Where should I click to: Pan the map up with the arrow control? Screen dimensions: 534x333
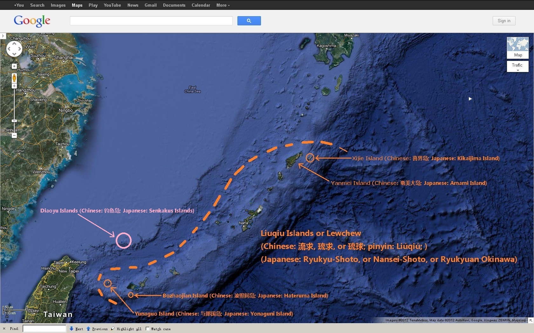tap(14, 44)
